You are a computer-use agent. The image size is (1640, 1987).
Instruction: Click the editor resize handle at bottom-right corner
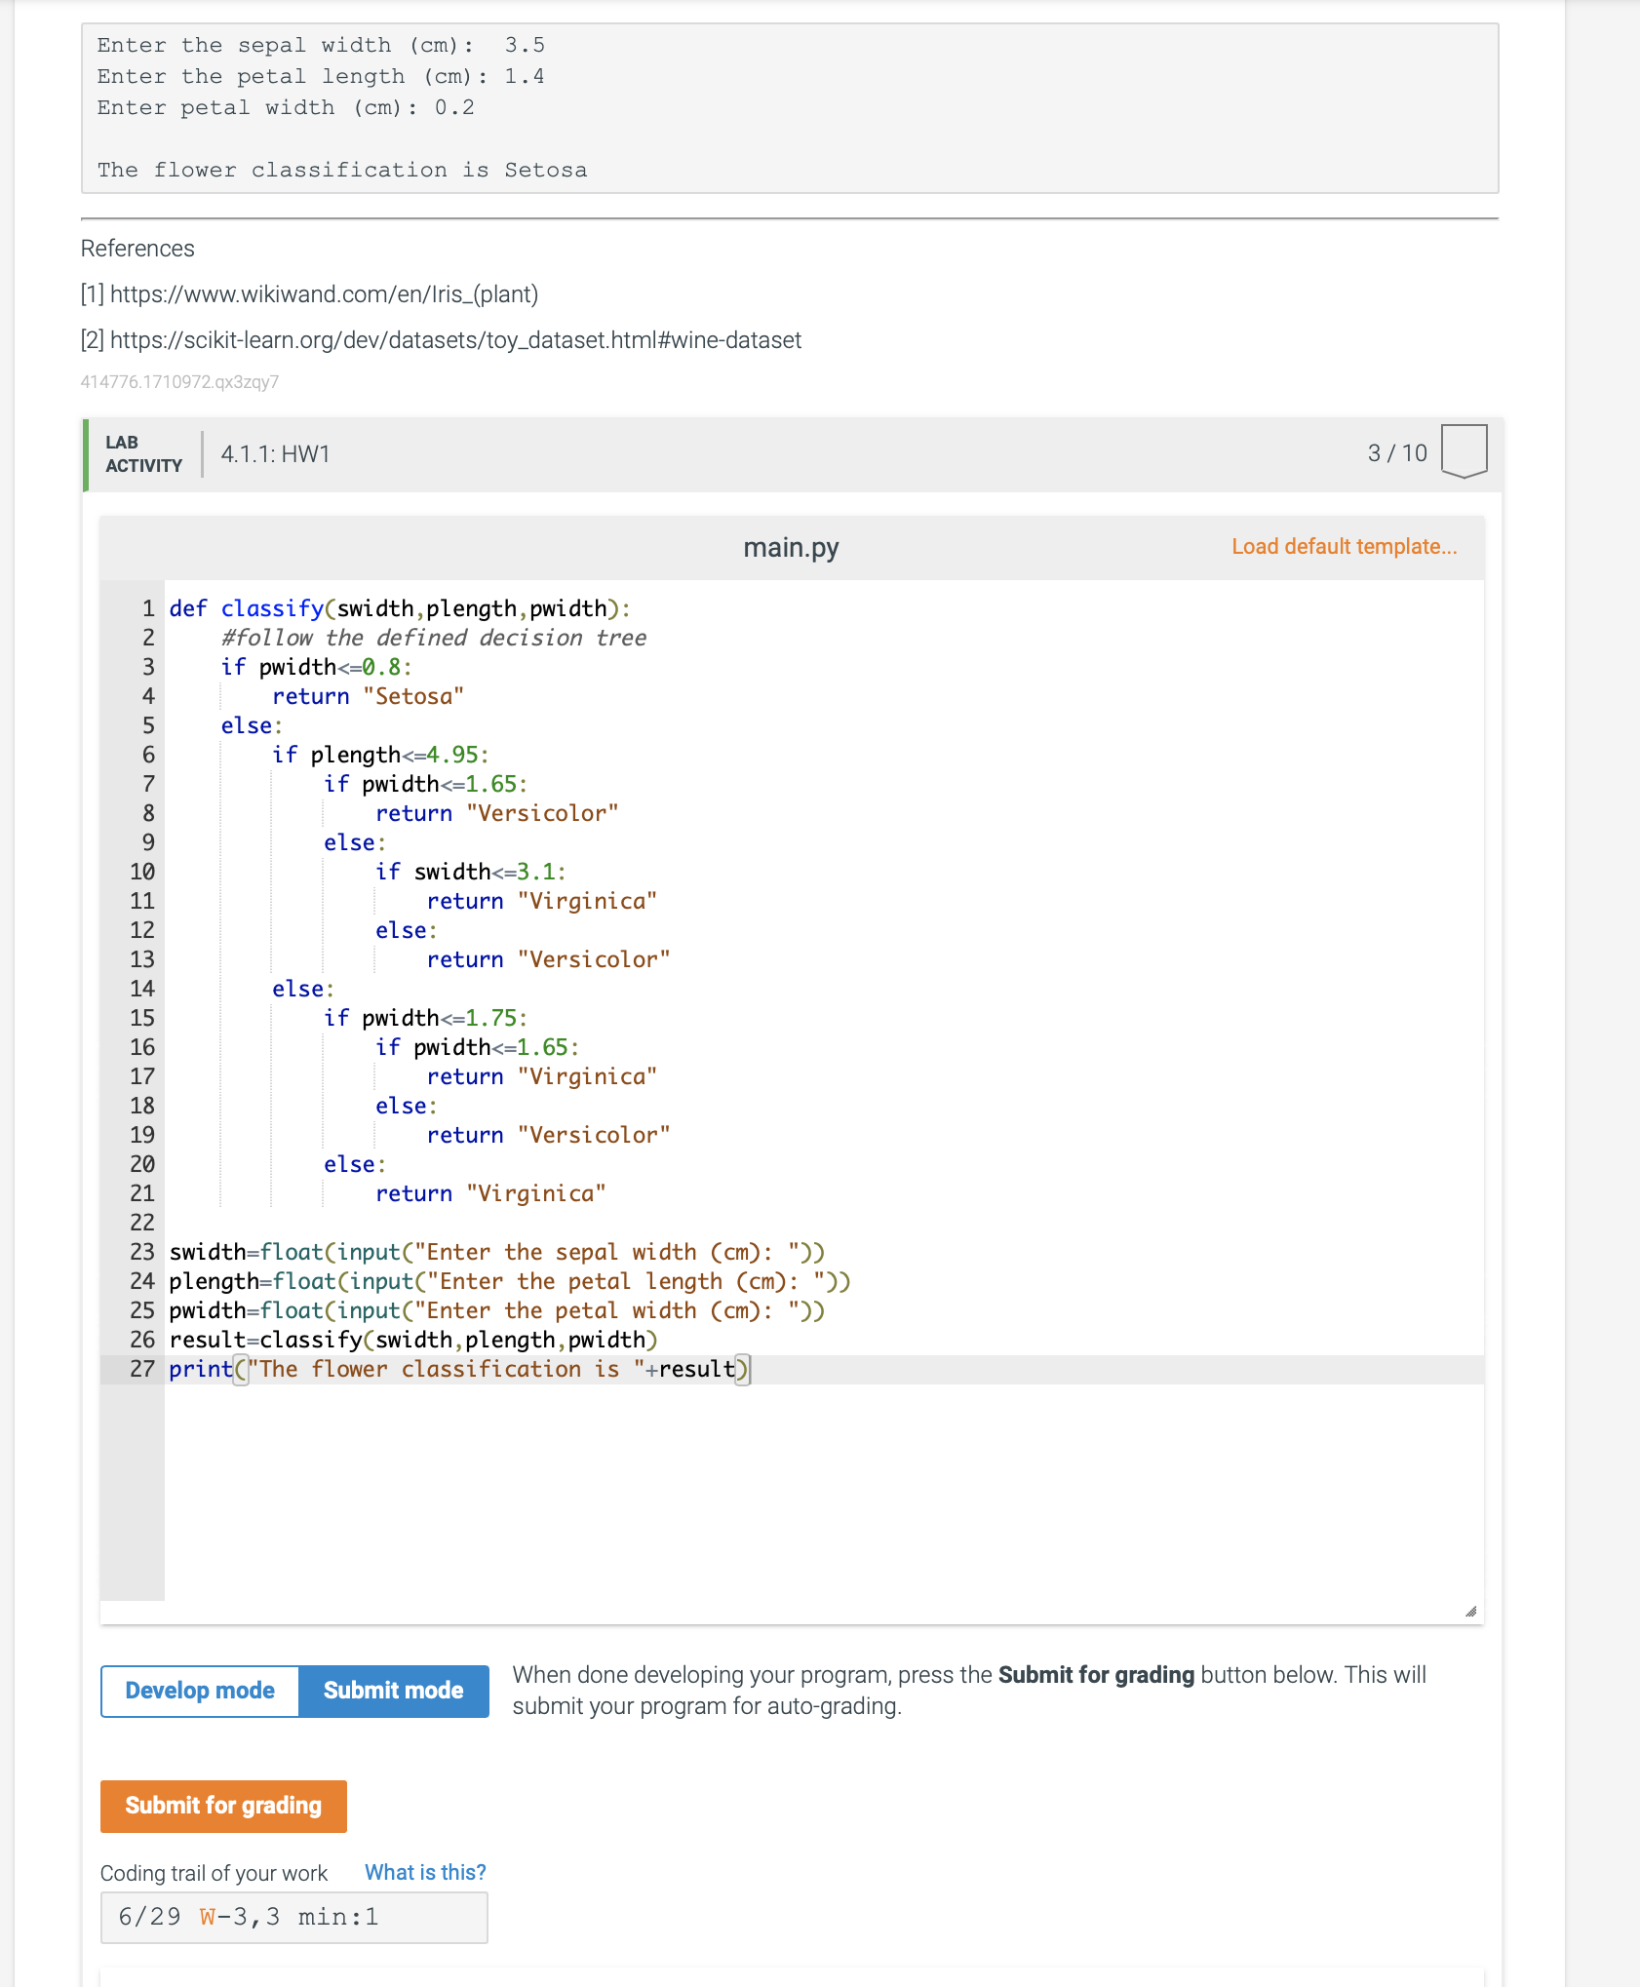pos(1471,1612)
